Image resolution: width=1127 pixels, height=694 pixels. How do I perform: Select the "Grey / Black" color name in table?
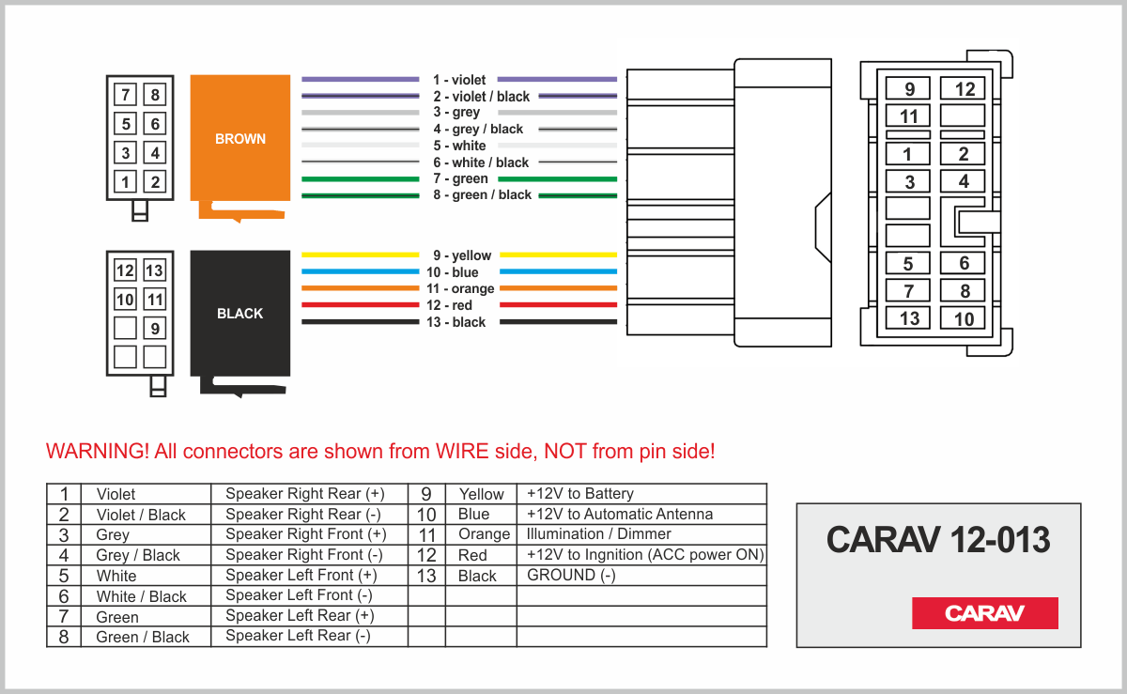pyautogui.click(x=138, y=555)
